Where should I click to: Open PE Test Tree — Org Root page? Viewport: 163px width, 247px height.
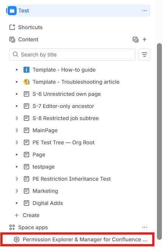(63, 142)
